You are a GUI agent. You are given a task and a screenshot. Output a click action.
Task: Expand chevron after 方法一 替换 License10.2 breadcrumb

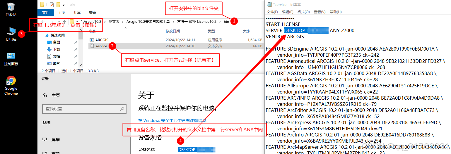pyautogui.click(x=220, y=22)
